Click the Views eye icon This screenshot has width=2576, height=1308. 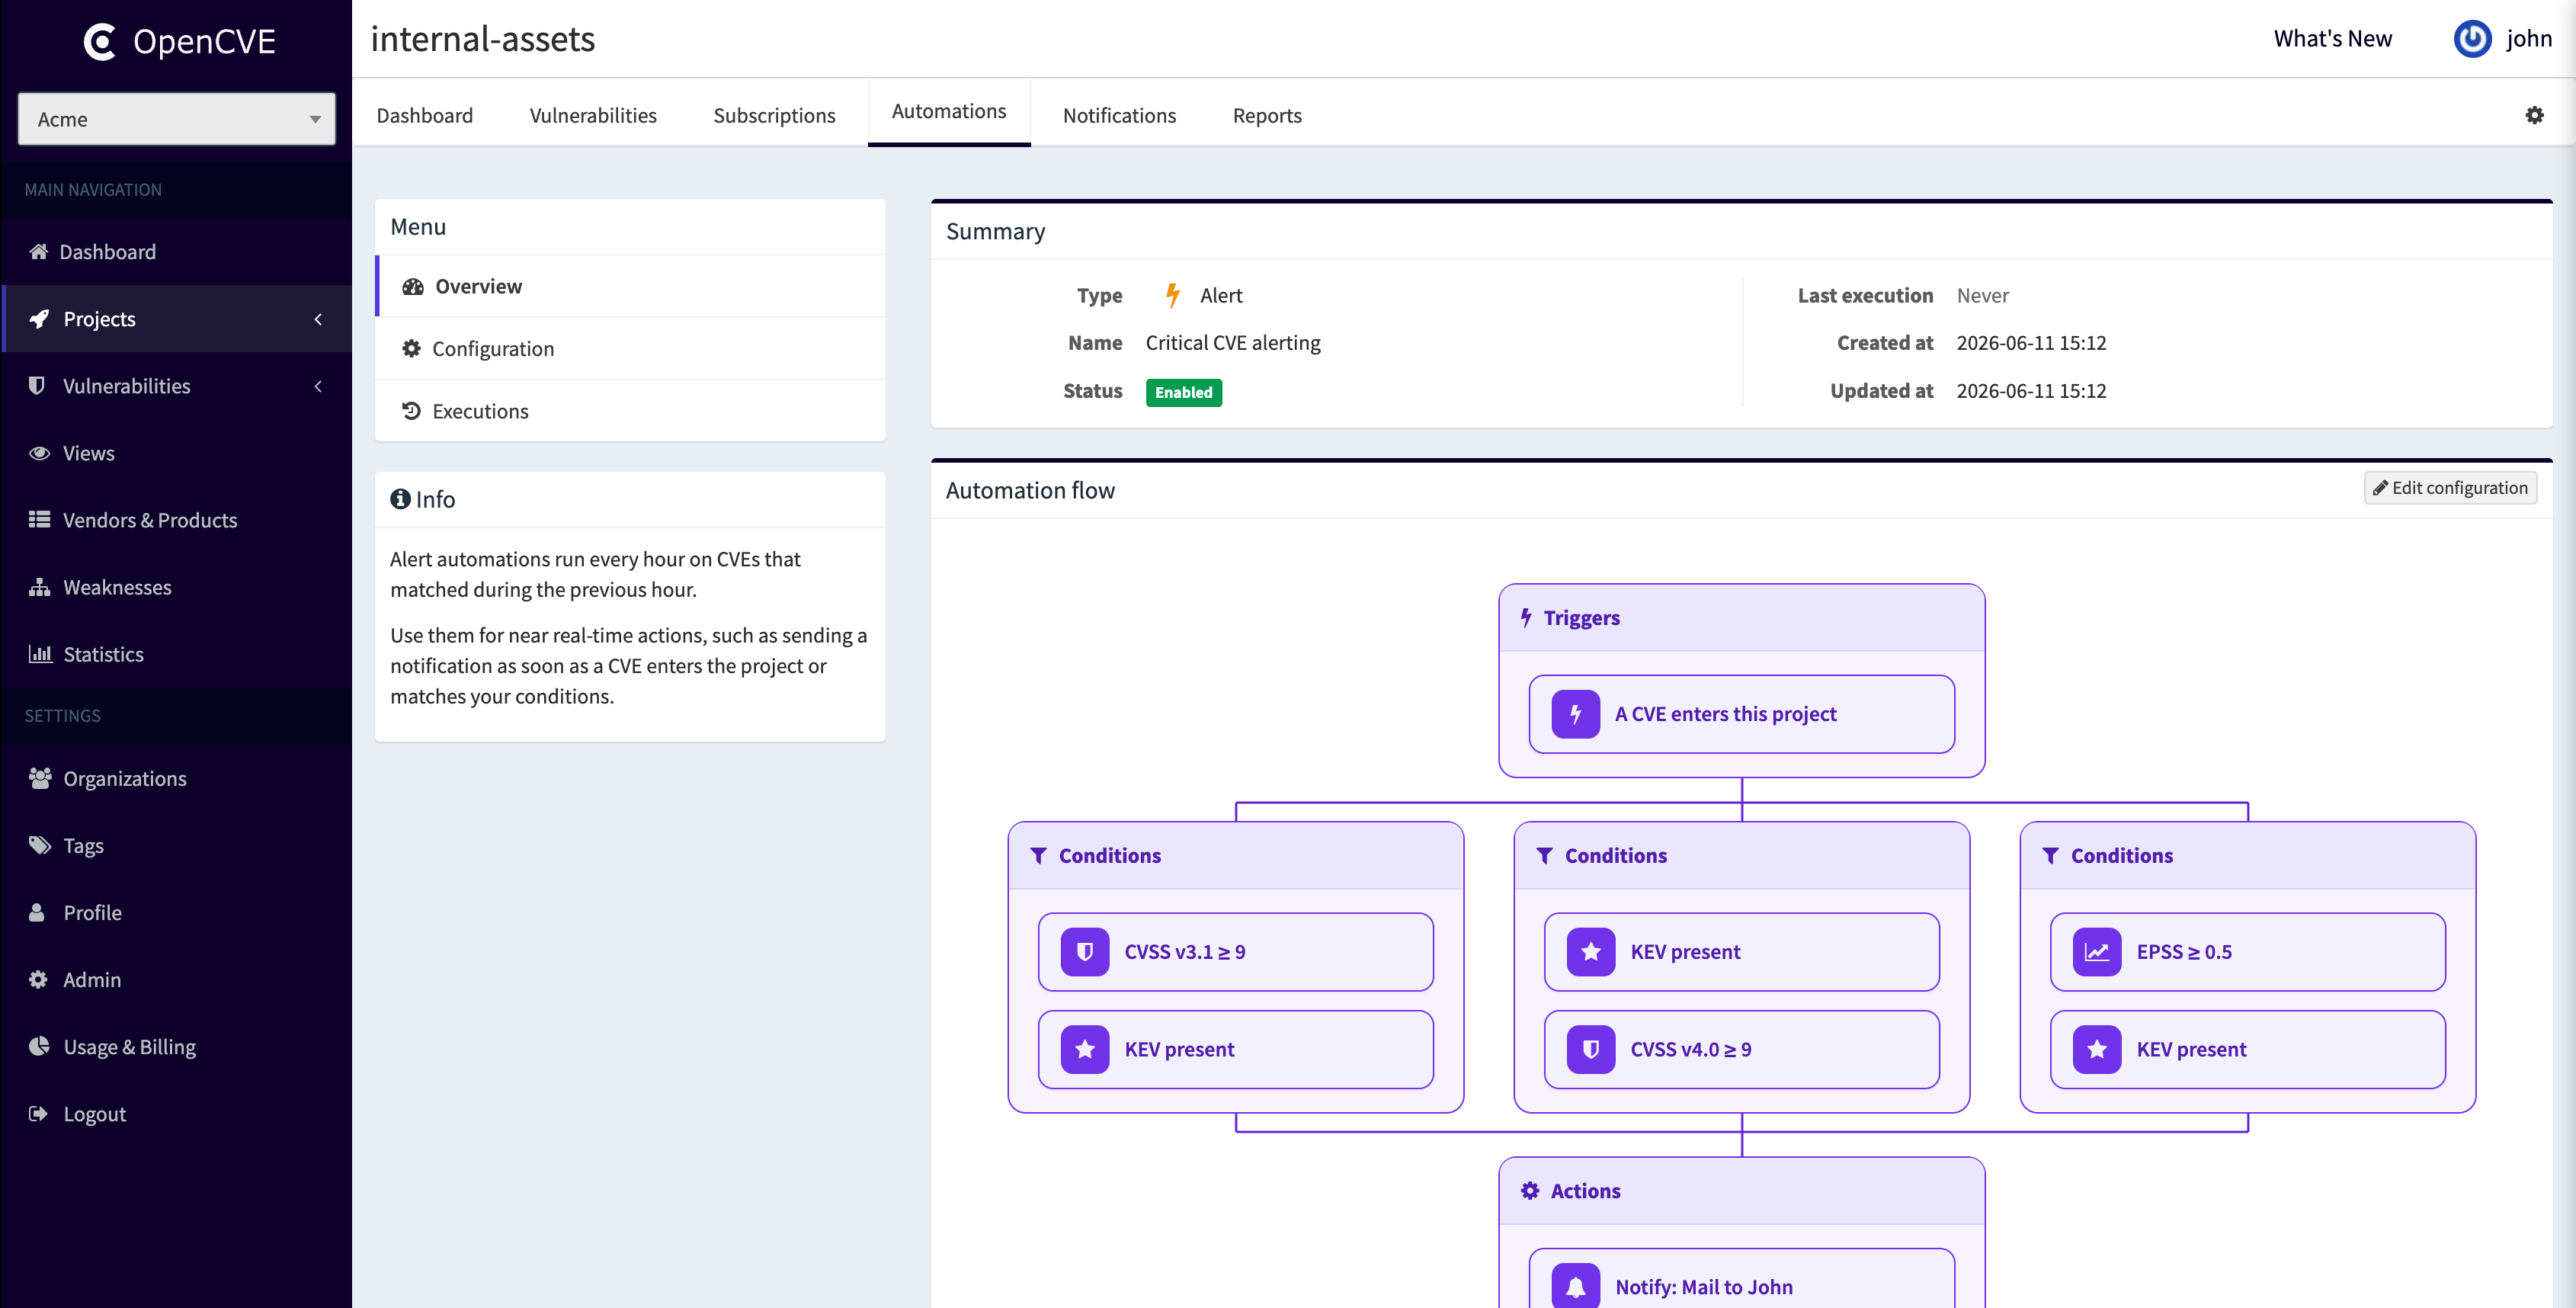[39, 453]
